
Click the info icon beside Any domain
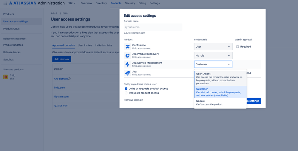(x=70, y=79)
